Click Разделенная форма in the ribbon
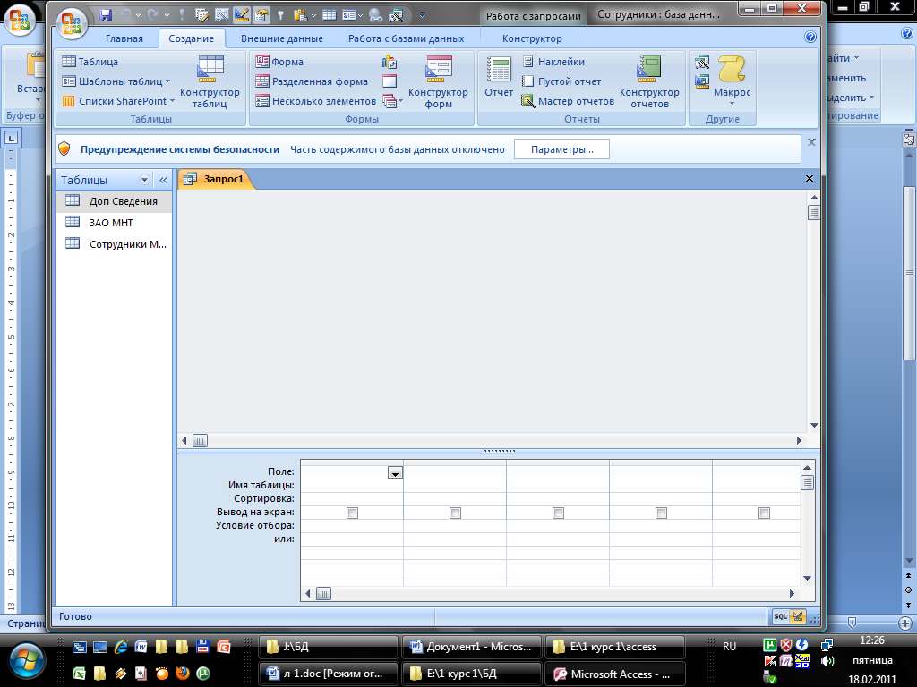 (x=312, y=81)
